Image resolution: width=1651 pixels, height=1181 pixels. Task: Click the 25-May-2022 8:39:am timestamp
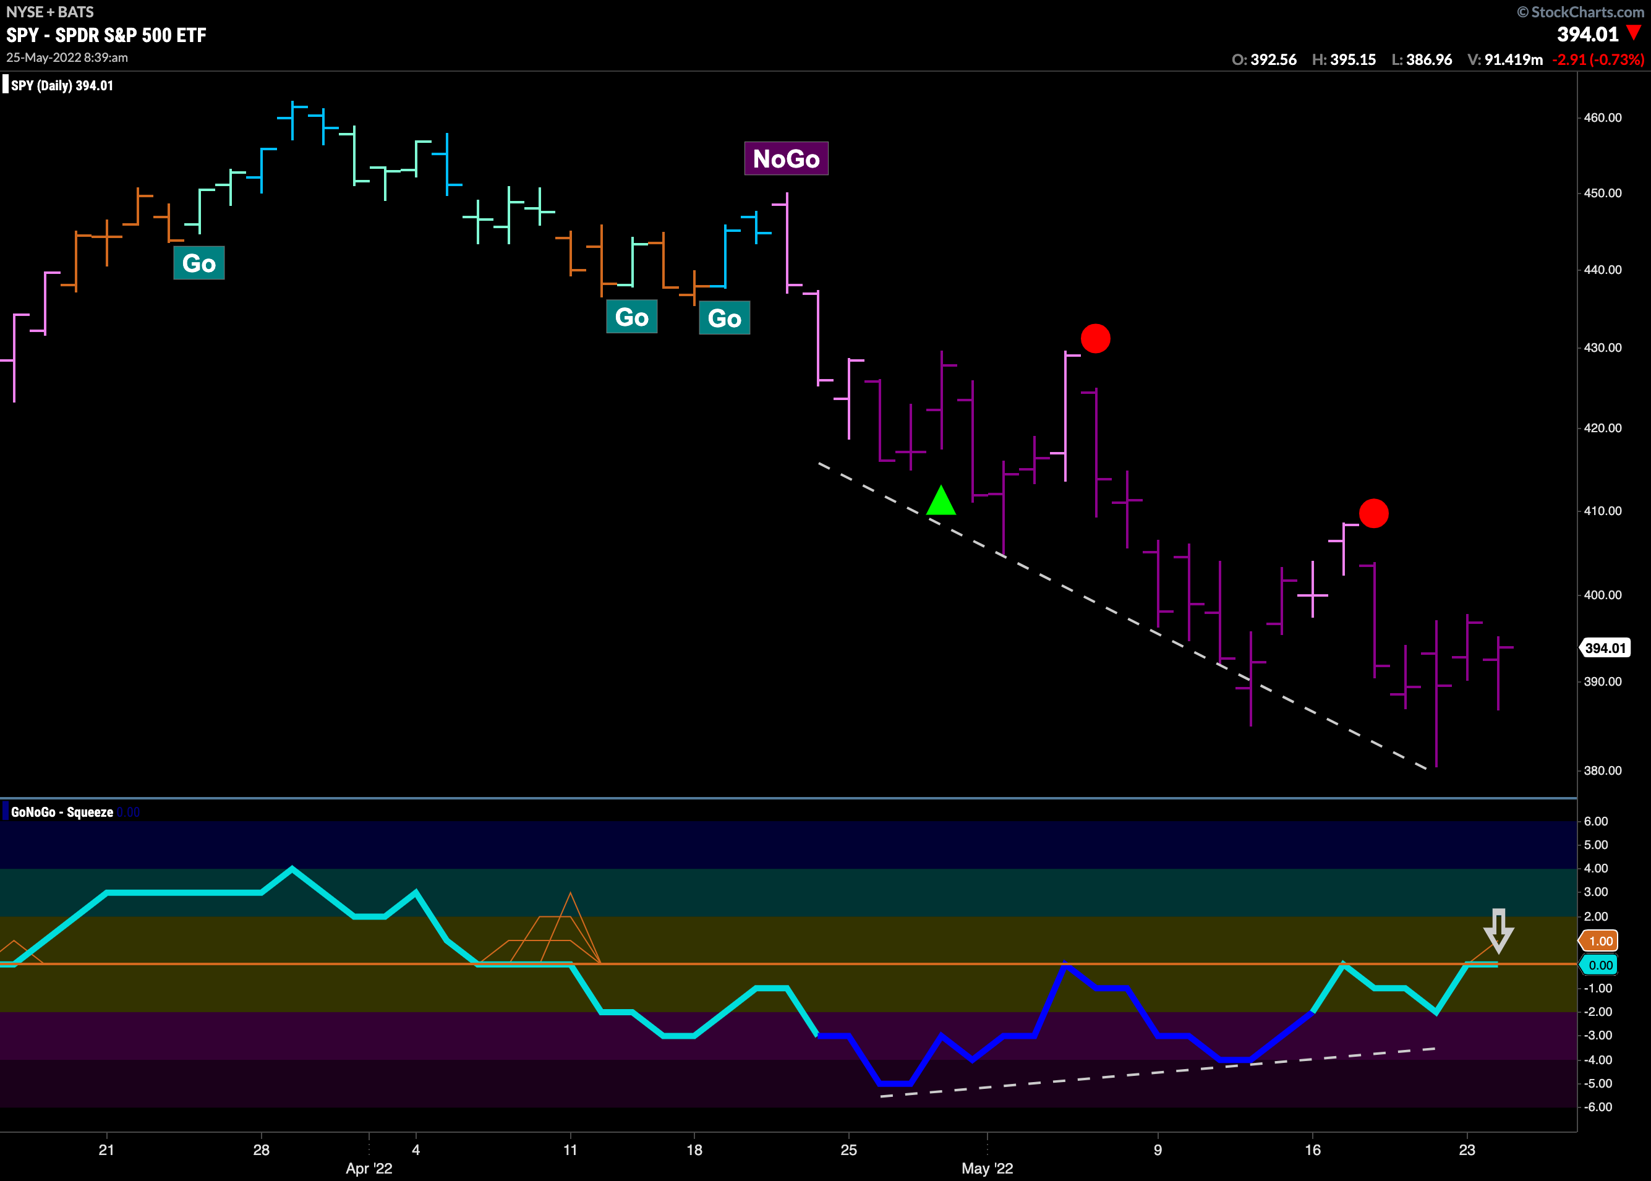click(67, 58)
